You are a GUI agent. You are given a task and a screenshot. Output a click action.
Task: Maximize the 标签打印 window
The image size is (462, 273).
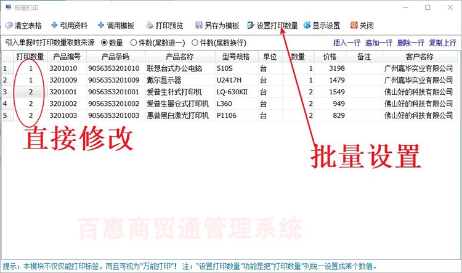point(428,7)
